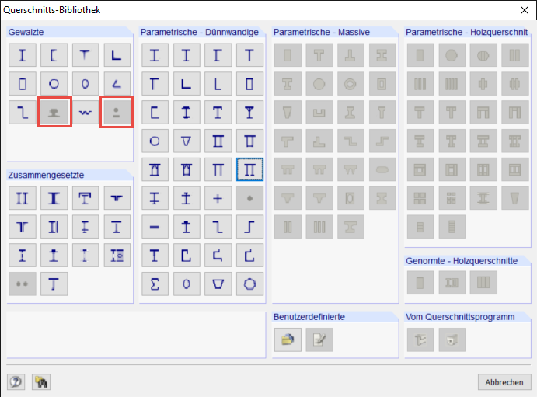Close the Querschnitts-Bibliothek dialog
This screenshot has width=537, height=397.
[523, 11]
